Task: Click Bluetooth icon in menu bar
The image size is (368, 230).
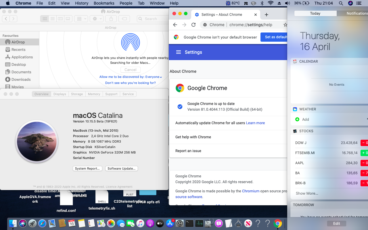Action: 262,3
